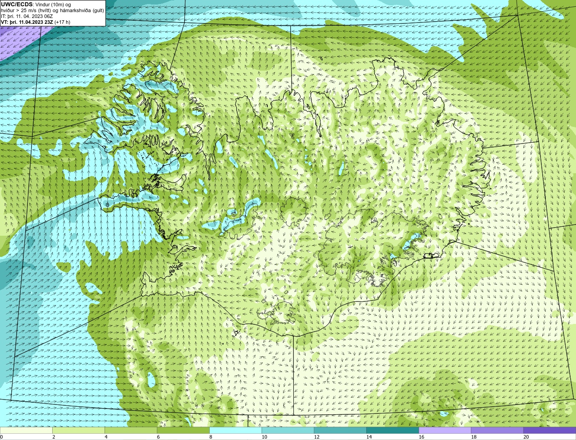
Task: Click the legend scale label "10"
Action: 264,437
